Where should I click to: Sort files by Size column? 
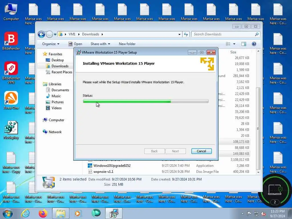click(233, 52)
